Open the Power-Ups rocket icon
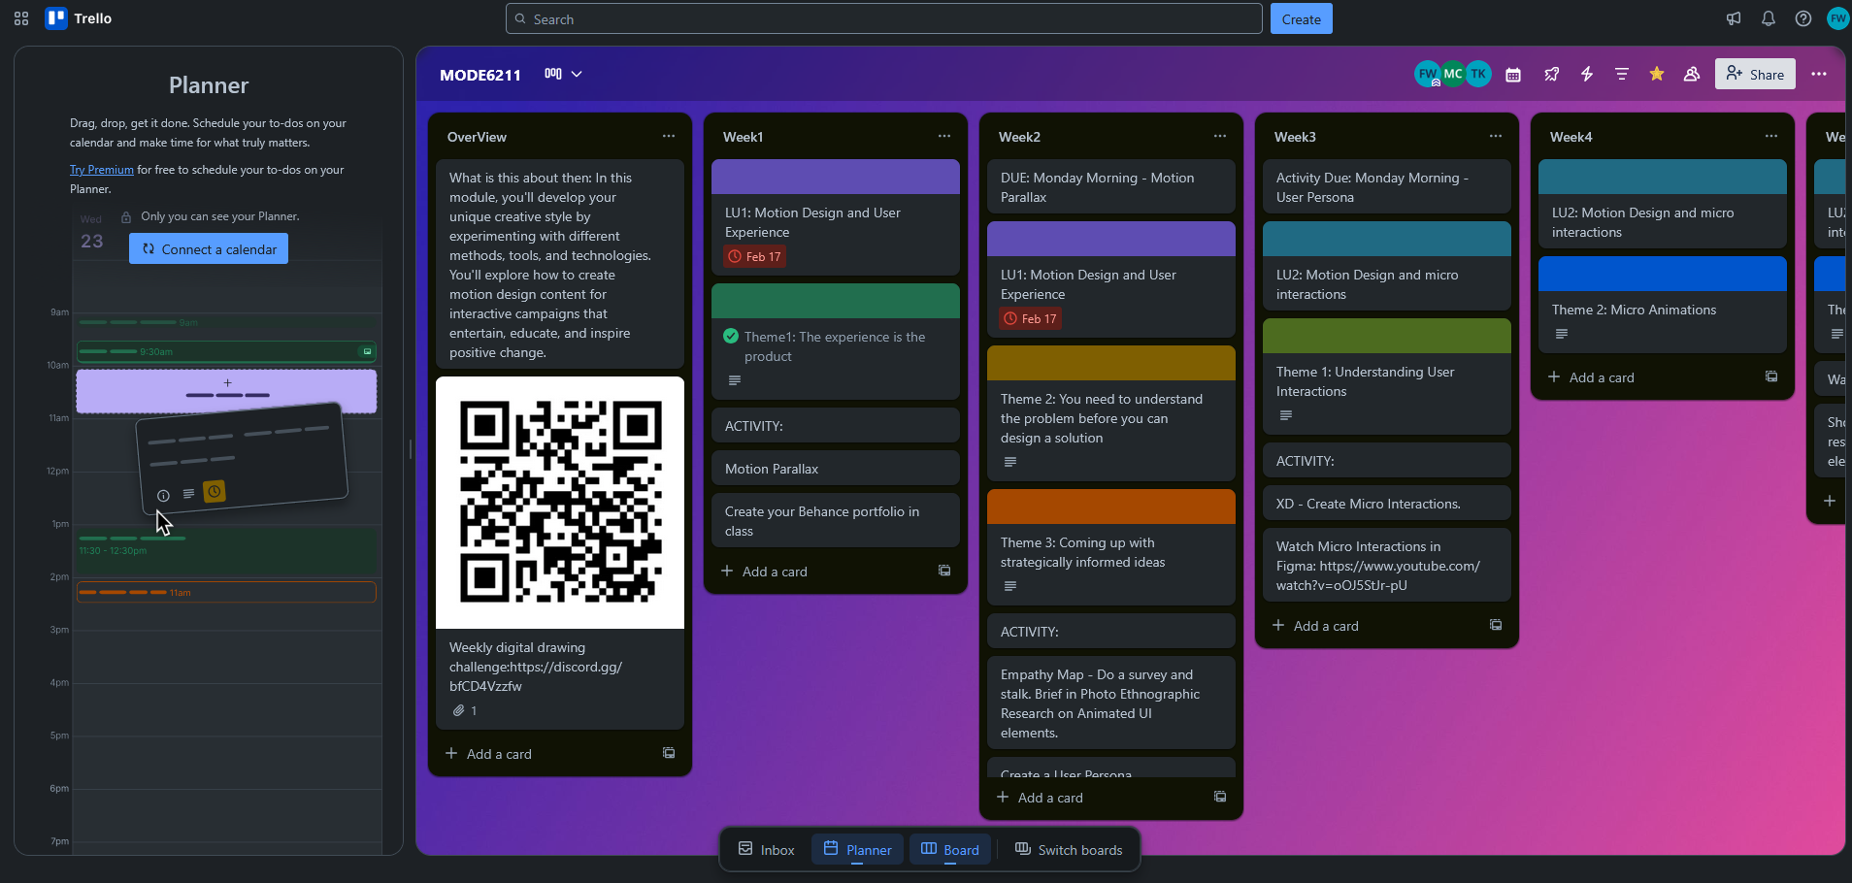This screenshot has width=1852, height=883. [x=1551, y=75]
